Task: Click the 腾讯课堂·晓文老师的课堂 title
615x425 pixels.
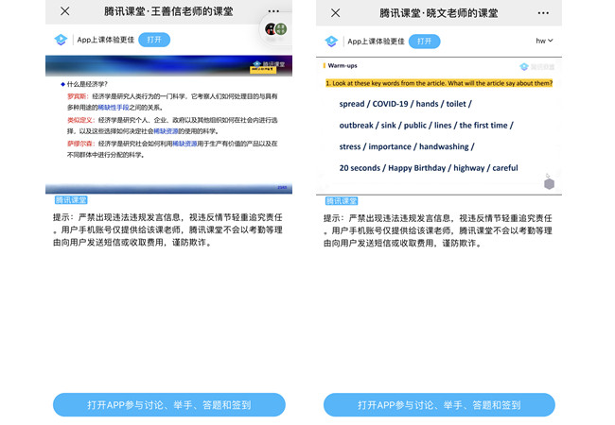Action: click(x=438, y=12)
